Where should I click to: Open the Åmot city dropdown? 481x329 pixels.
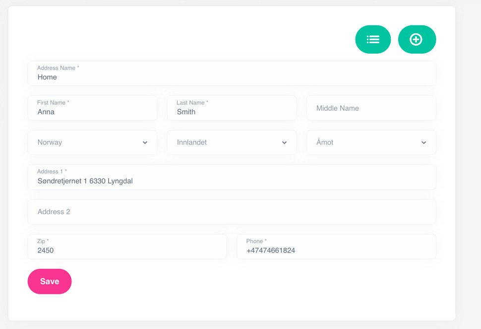pos(371,142)
